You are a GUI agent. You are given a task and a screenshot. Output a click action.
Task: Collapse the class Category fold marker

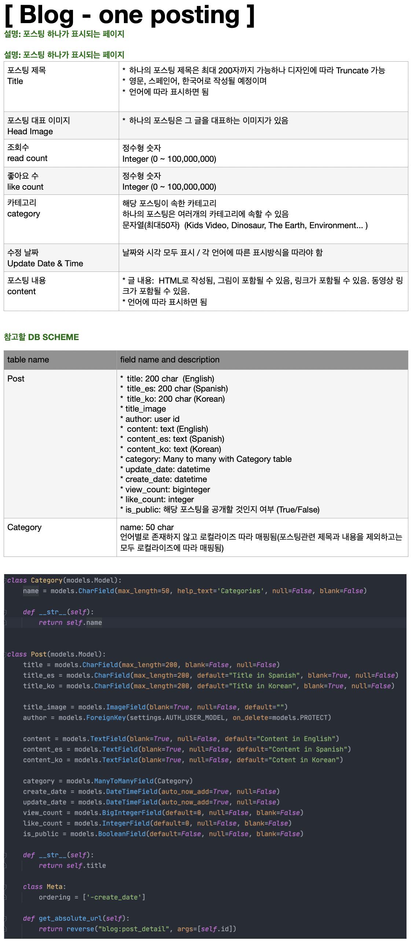[x=5, y=580]
